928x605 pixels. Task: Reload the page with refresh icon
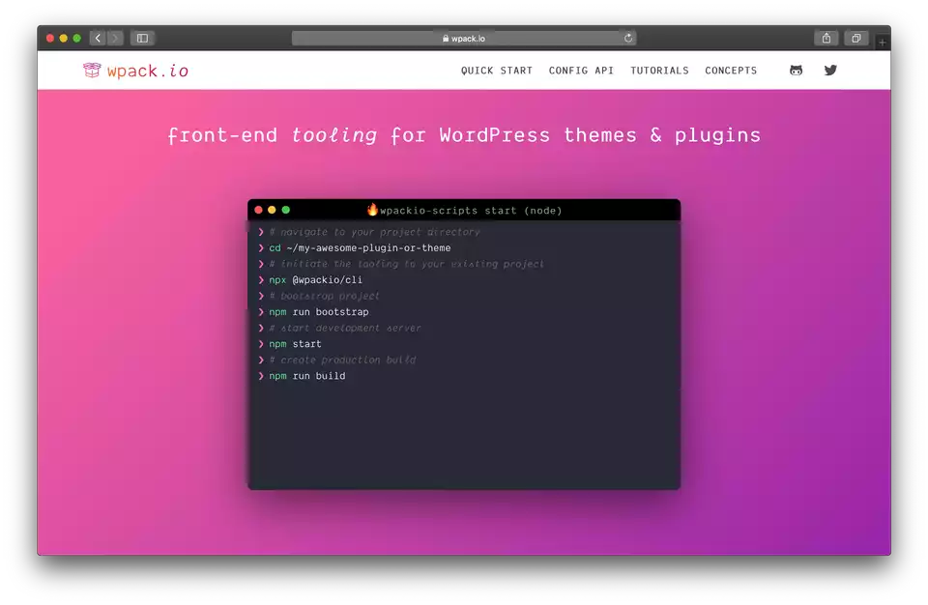pyautogui.click(x=628, y=38)
